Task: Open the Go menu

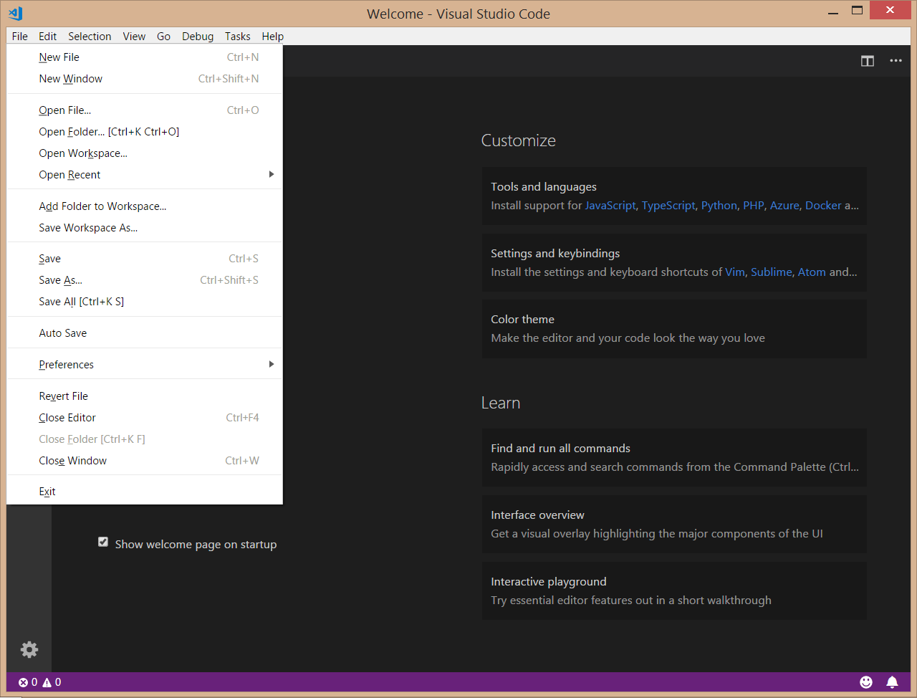Action: 163,37
